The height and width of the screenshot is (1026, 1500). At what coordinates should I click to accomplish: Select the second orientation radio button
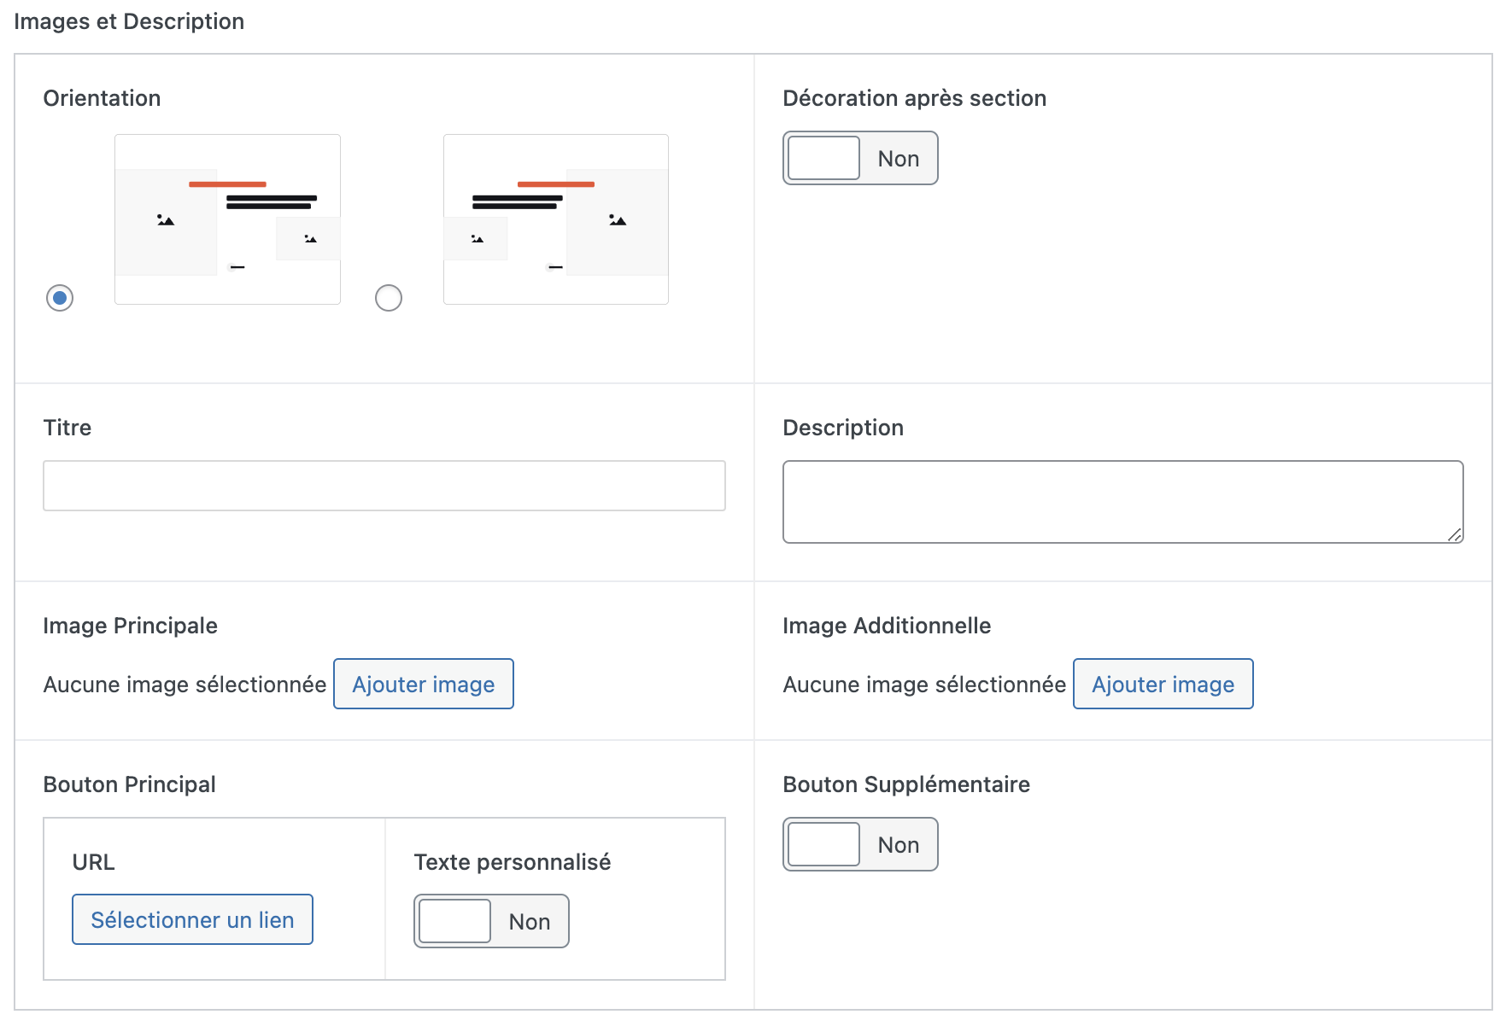(389, 298)
